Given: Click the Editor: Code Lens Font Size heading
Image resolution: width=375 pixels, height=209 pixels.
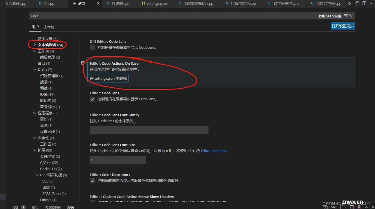Looking at the screenshot, I should coord(112,145).
